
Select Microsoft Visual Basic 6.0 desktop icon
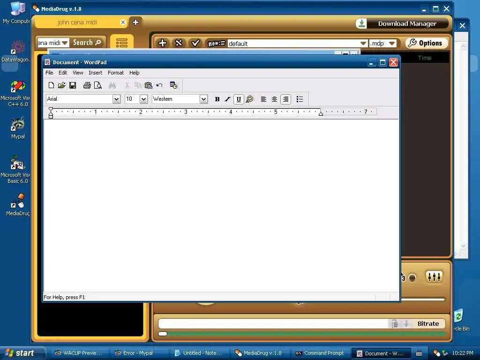click(x=15, y=169)
